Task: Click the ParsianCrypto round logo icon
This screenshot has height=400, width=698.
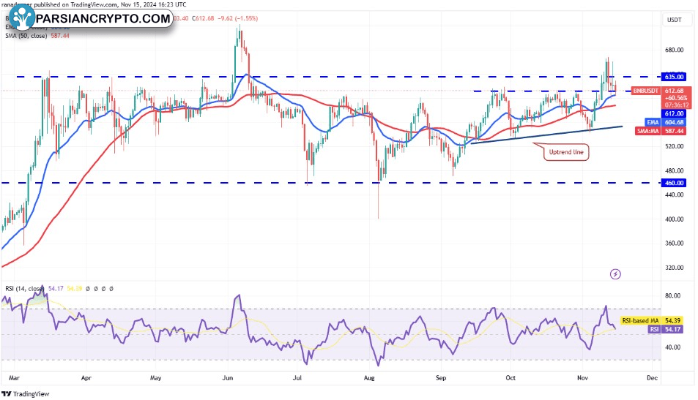Action: click(22, 18)
